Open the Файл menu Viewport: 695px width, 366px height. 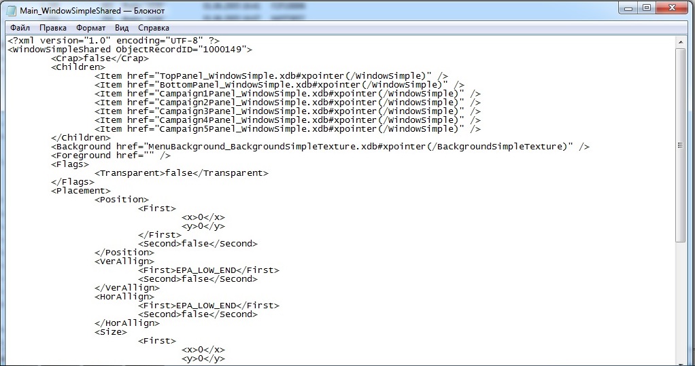[x=20, y=28]
